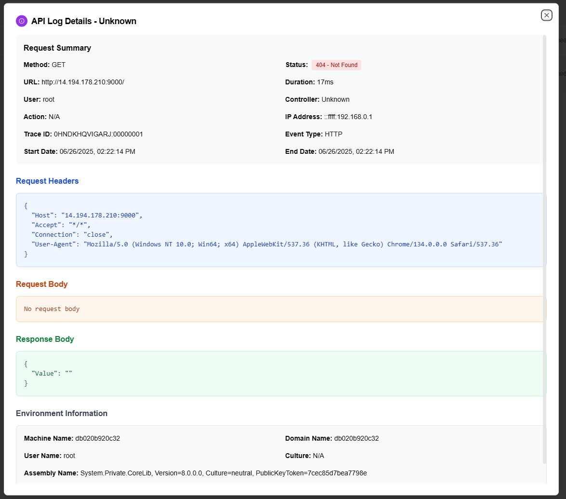
Task: Close the API Log Details dialog
Action: coord(546,15)
